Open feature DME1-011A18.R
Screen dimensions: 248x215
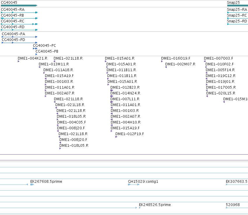pyautogui.click(x=58, y=70)
